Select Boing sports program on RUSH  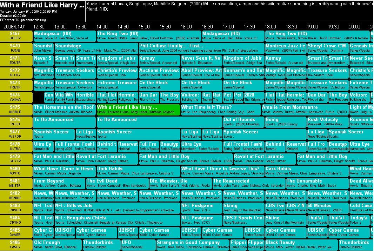(286, 122)
